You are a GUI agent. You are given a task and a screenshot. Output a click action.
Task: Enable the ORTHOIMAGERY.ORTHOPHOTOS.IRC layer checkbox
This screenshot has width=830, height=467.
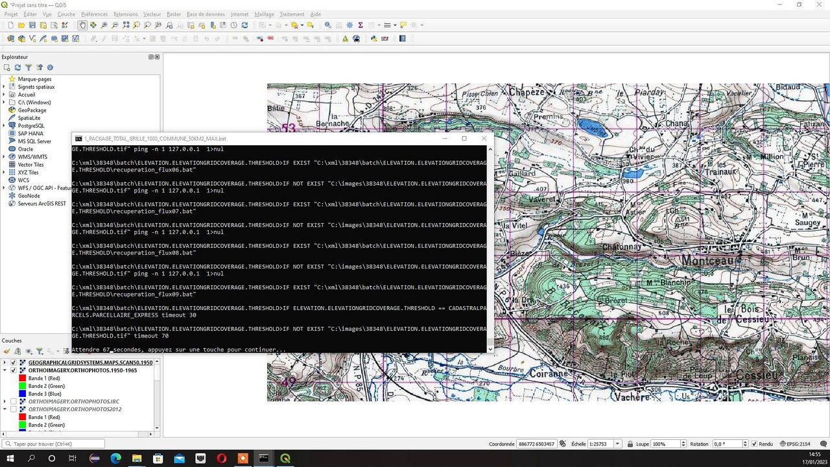coord(14,401)
